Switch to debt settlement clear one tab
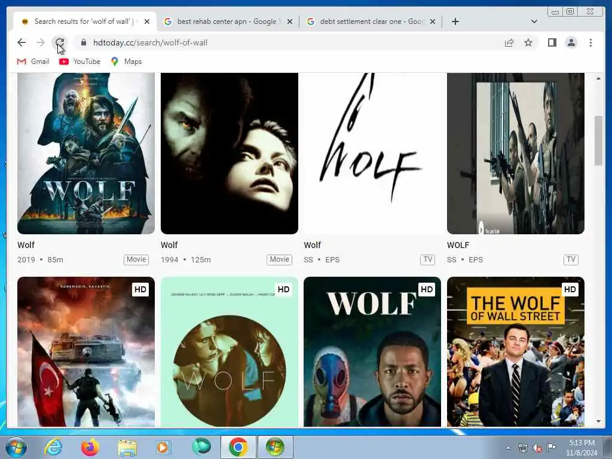The height and width of the screenshot is (459, 612). tap(371, 22)
